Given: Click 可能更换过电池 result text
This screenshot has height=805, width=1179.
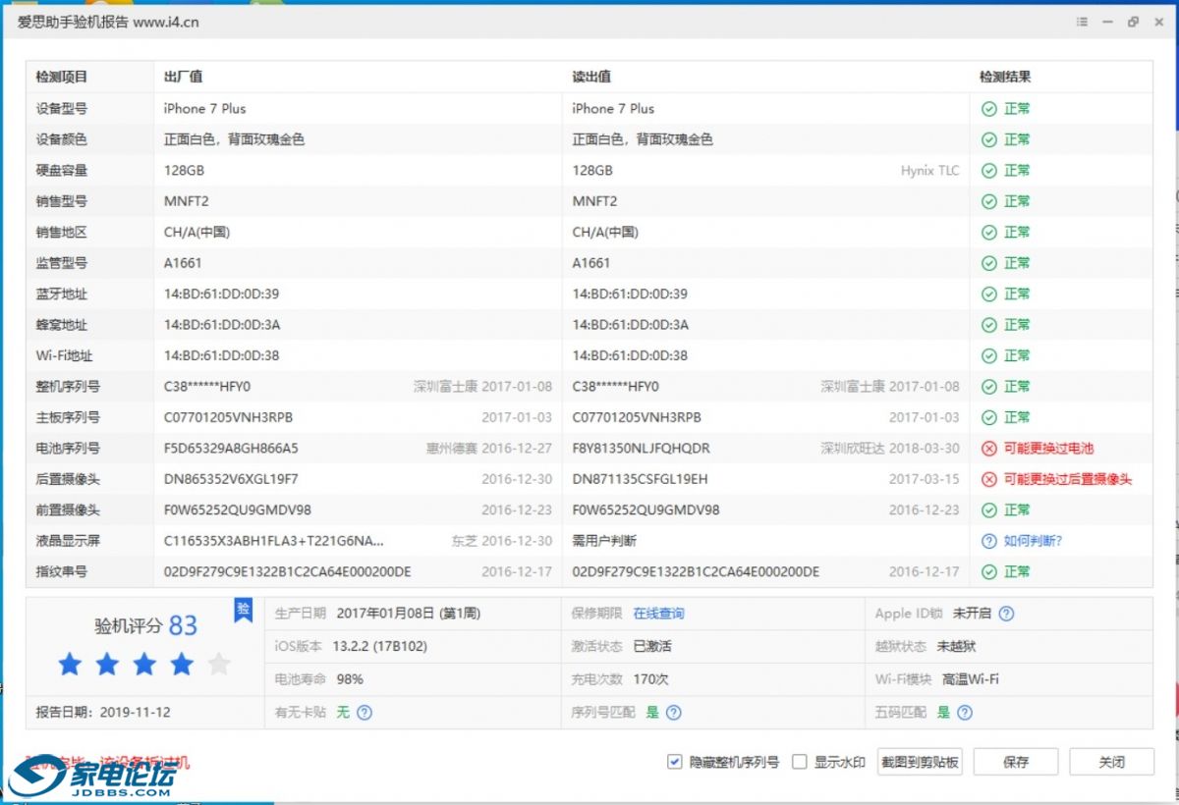Looking at the screenshot, I should (1048, 449).
